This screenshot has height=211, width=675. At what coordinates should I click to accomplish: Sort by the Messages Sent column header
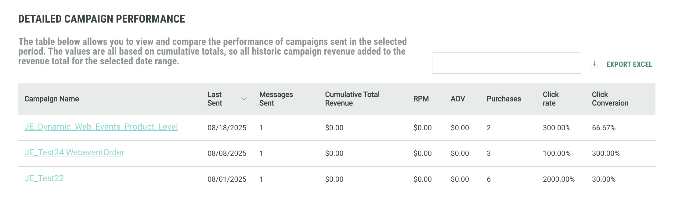[276, 99]
